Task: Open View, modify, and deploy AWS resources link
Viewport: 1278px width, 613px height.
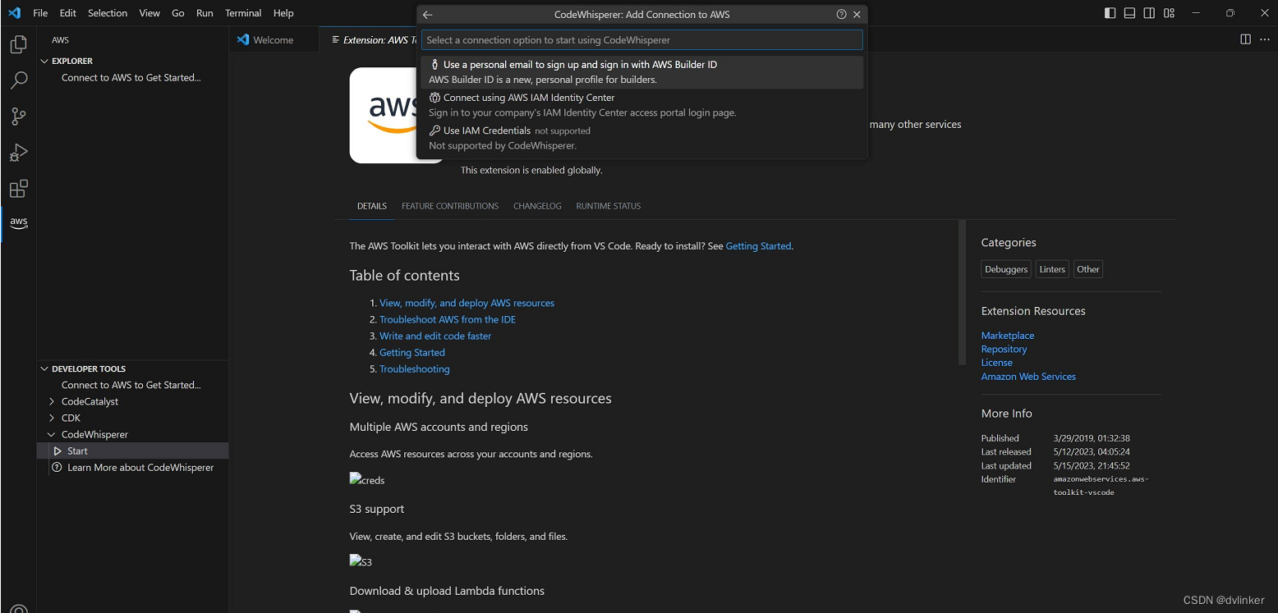Action: click(x=467, y=304)
